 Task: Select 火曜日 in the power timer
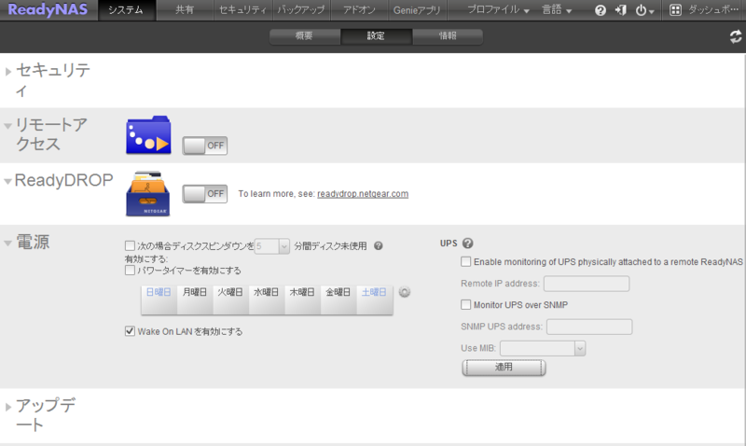click(x=230, y=300)
